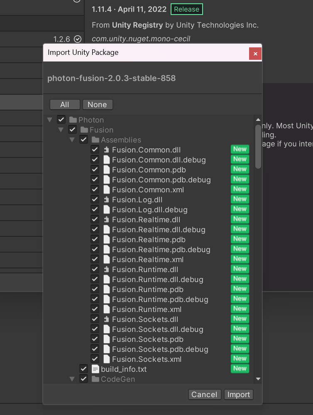Click the Fusion.Runtime.xml file icon
The height and width of the screenshot is (415, 313).
click(106, 309)
